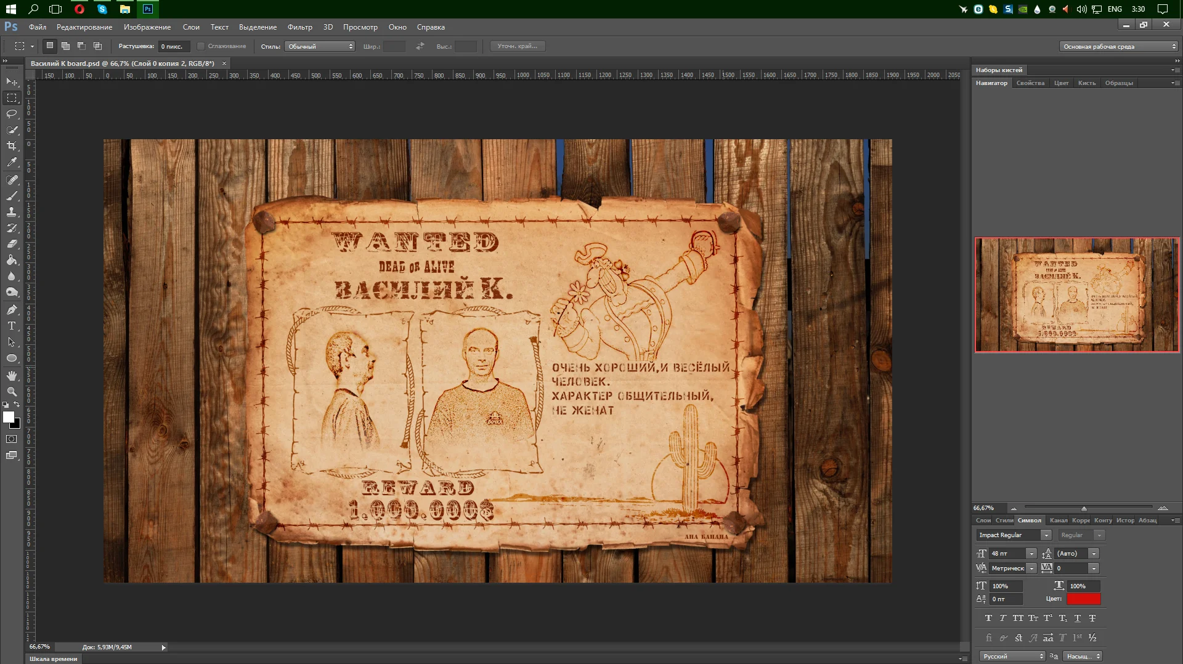Select the Move tool
The image size is (1183, 664).
[x=12, y=82]
